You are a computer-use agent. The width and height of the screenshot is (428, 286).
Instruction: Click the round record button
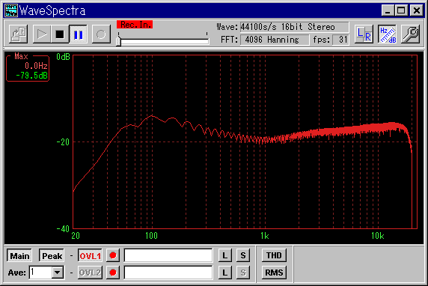click(x=101, y=34)
